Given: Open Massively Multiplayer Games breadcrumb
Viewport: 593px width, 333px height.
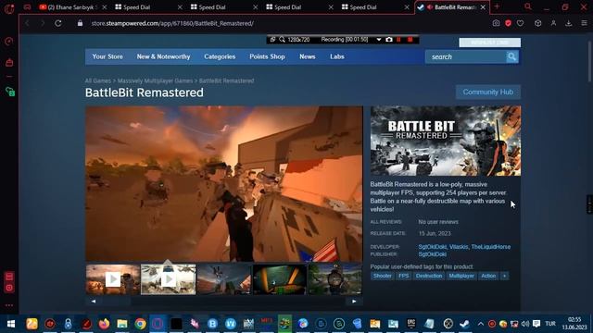Looking at the screenshot, I should (155, 80).
